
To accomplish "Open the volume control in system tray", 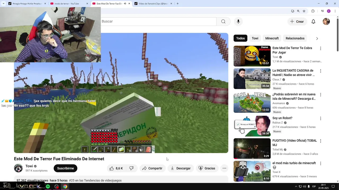I will pos(305,187).
